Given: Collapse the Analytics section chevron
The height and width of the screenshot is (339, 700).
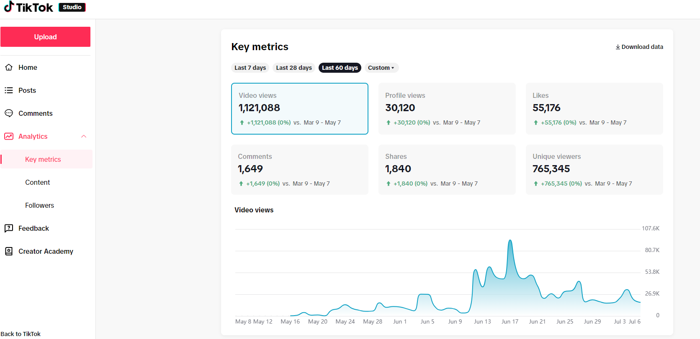Looking at the screenshot, I should coord(84,136).
